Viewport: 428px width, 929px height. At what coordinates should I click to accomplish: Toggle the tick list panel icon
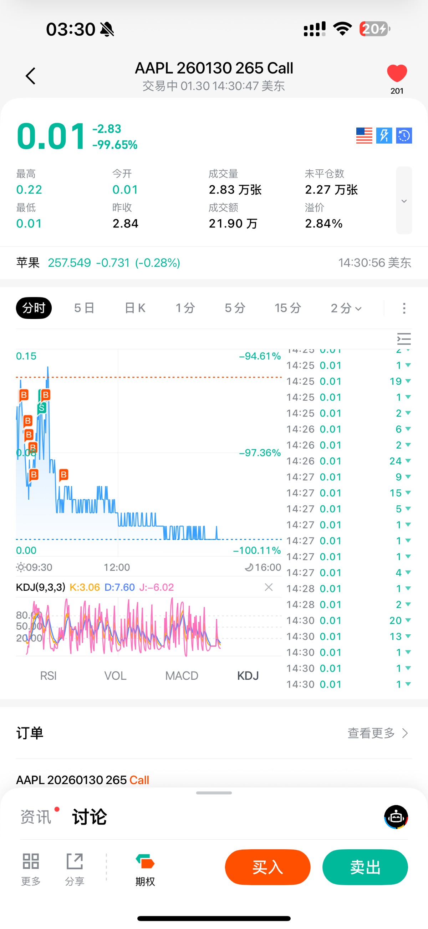tap(404, 339)
